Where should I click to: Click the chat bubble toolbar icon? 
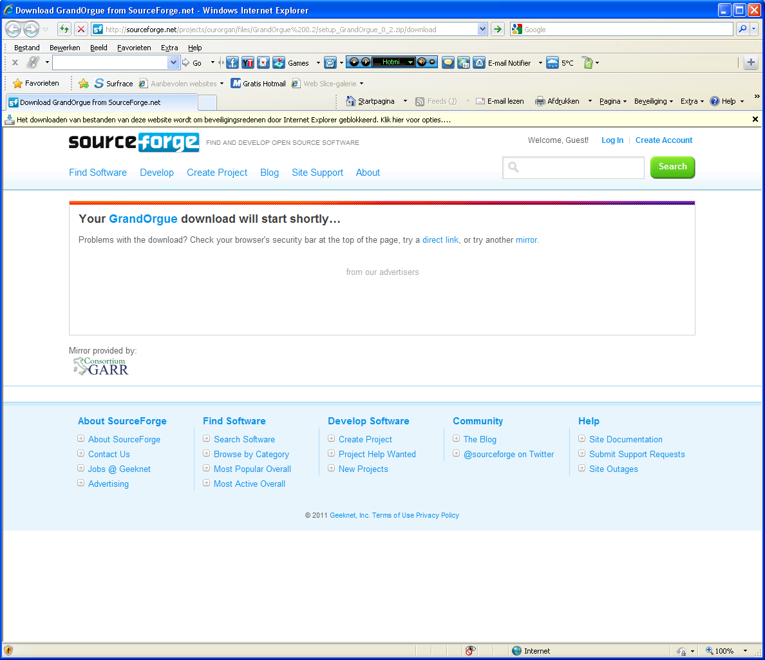(x=448, y=62)
